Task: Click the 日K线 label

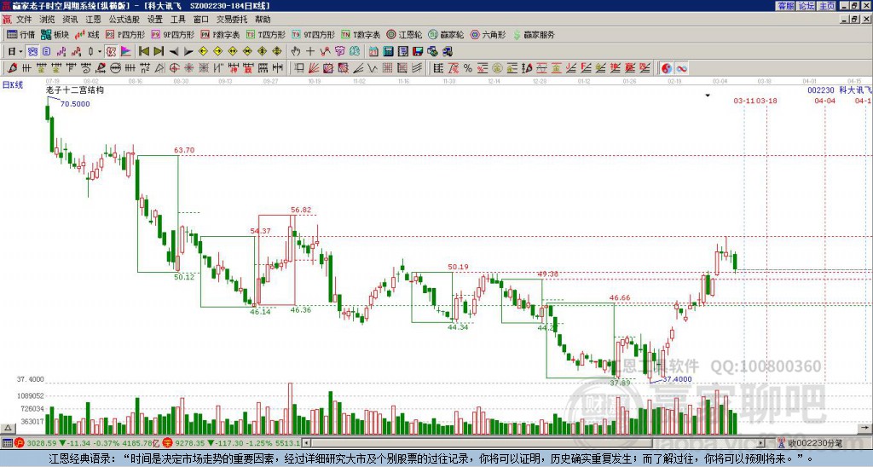Action: coord(12,85)
